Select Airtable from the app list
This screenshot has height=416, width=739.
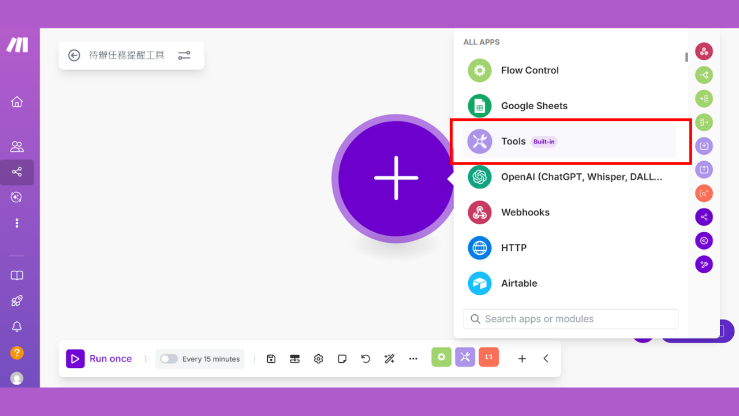click(x=569, y=283)
